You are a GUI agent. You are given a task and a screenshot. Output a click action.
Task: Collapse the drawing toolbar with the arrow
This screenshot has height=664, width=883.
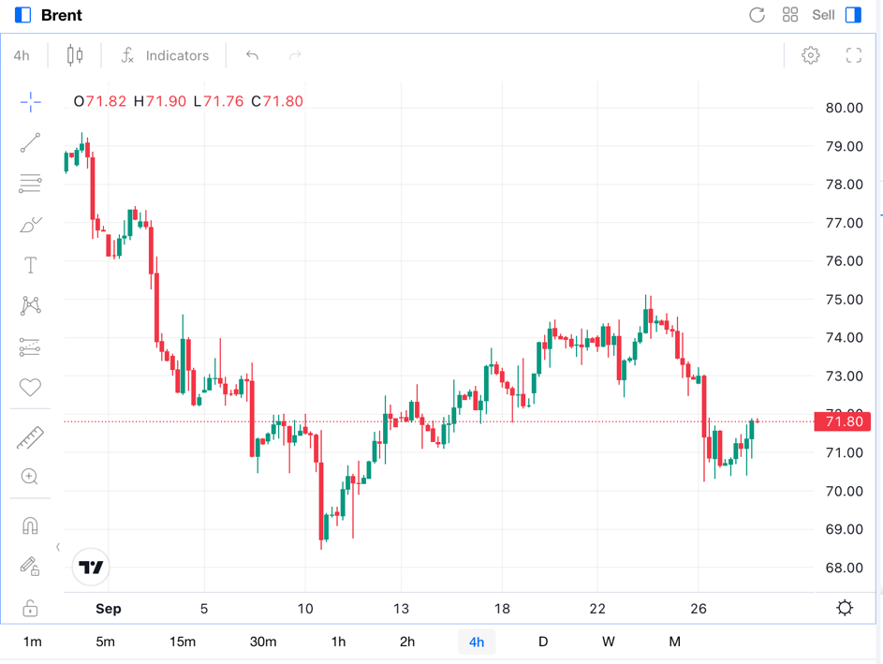pos(58,547)
